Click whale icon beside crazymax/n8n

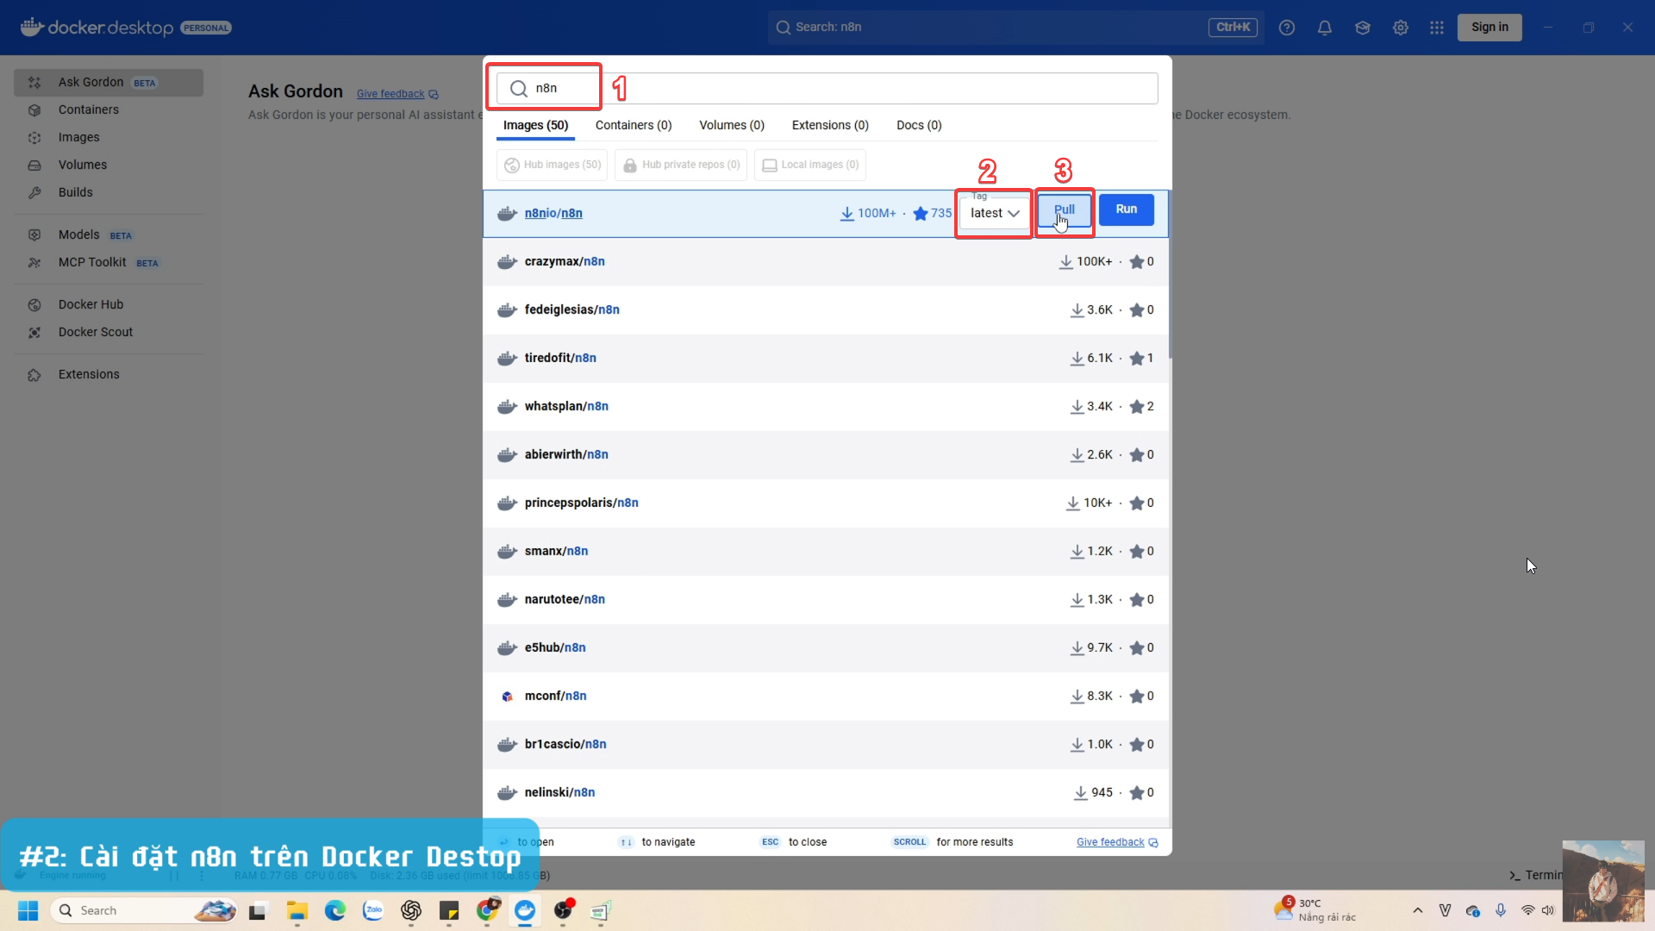[507, 261]
